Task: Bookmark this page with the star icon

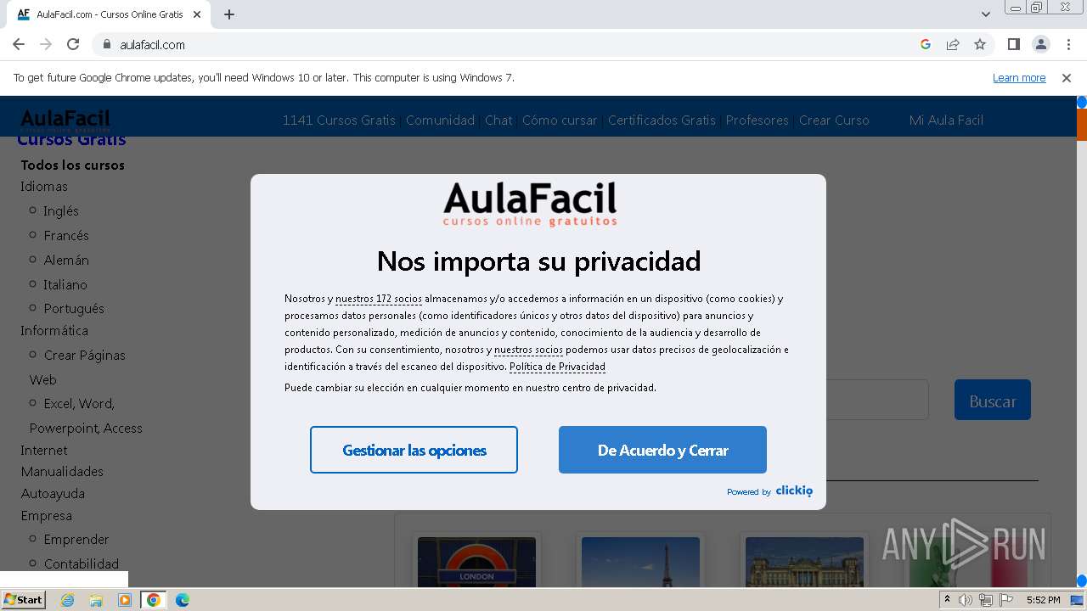Action: [980, 44]
